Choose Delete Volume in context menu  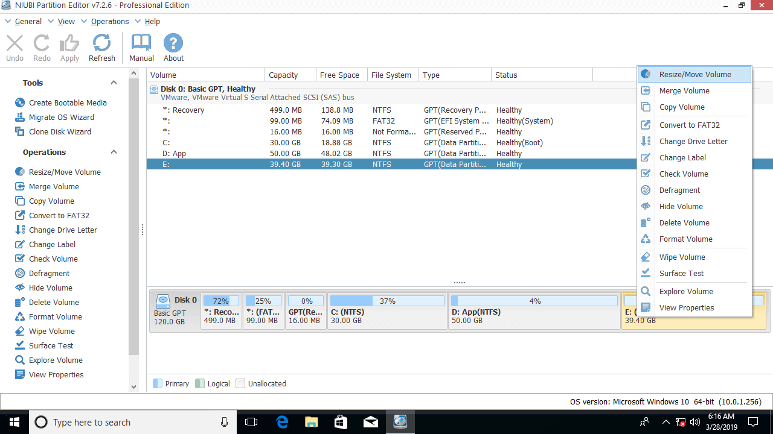click(684, 222)
